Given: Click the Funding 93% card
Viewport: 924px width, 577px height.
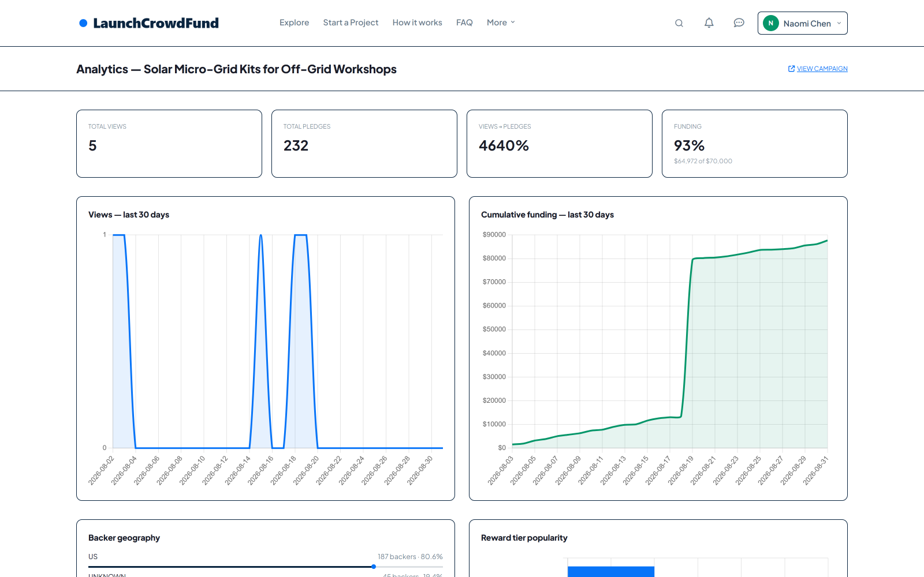Looking at the screenshot, I should [755, 144].
